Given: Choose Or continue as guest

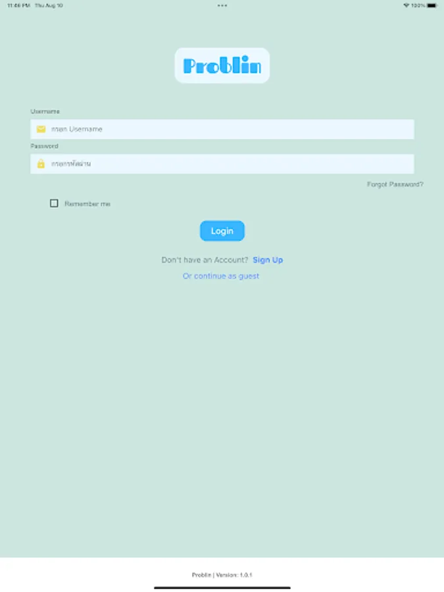Looking at the screenshot, I should coord(221,276).
